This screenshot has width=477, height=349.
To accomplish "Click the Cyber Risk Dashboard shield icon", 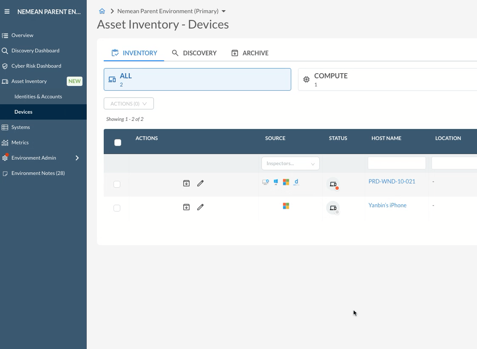I will [5, 66].
